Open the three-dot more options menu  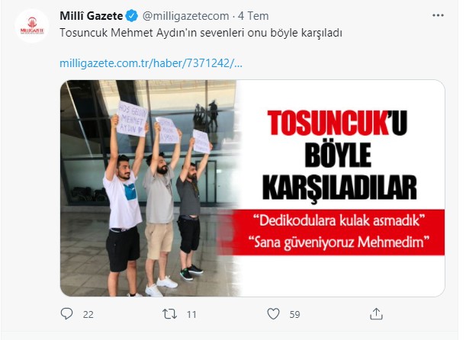[x=438, y=16]
